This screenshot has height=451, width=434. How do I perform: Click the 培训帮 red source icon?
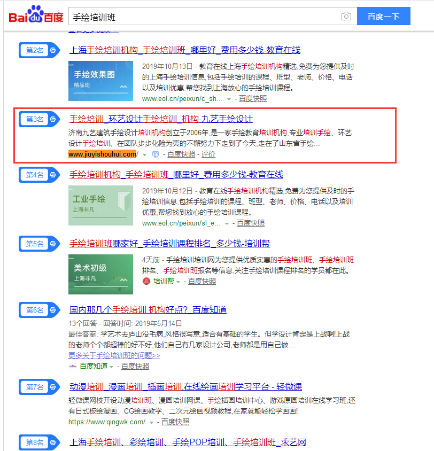[x=146, y=281]
